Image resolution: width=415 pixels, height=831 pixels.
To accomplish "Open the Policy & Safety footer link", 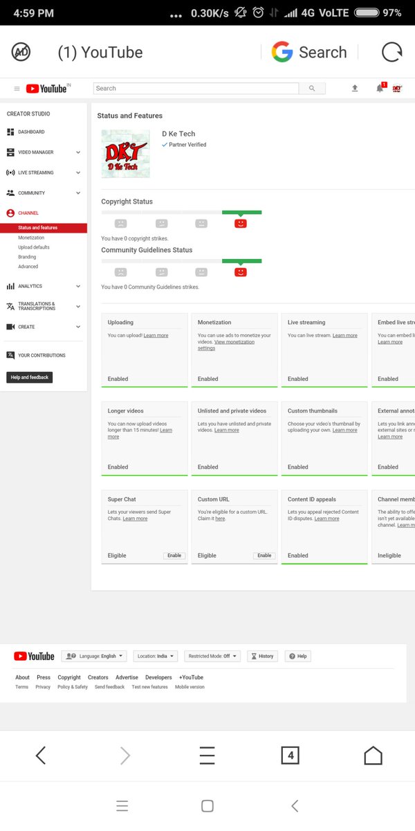I will [73, 687].
